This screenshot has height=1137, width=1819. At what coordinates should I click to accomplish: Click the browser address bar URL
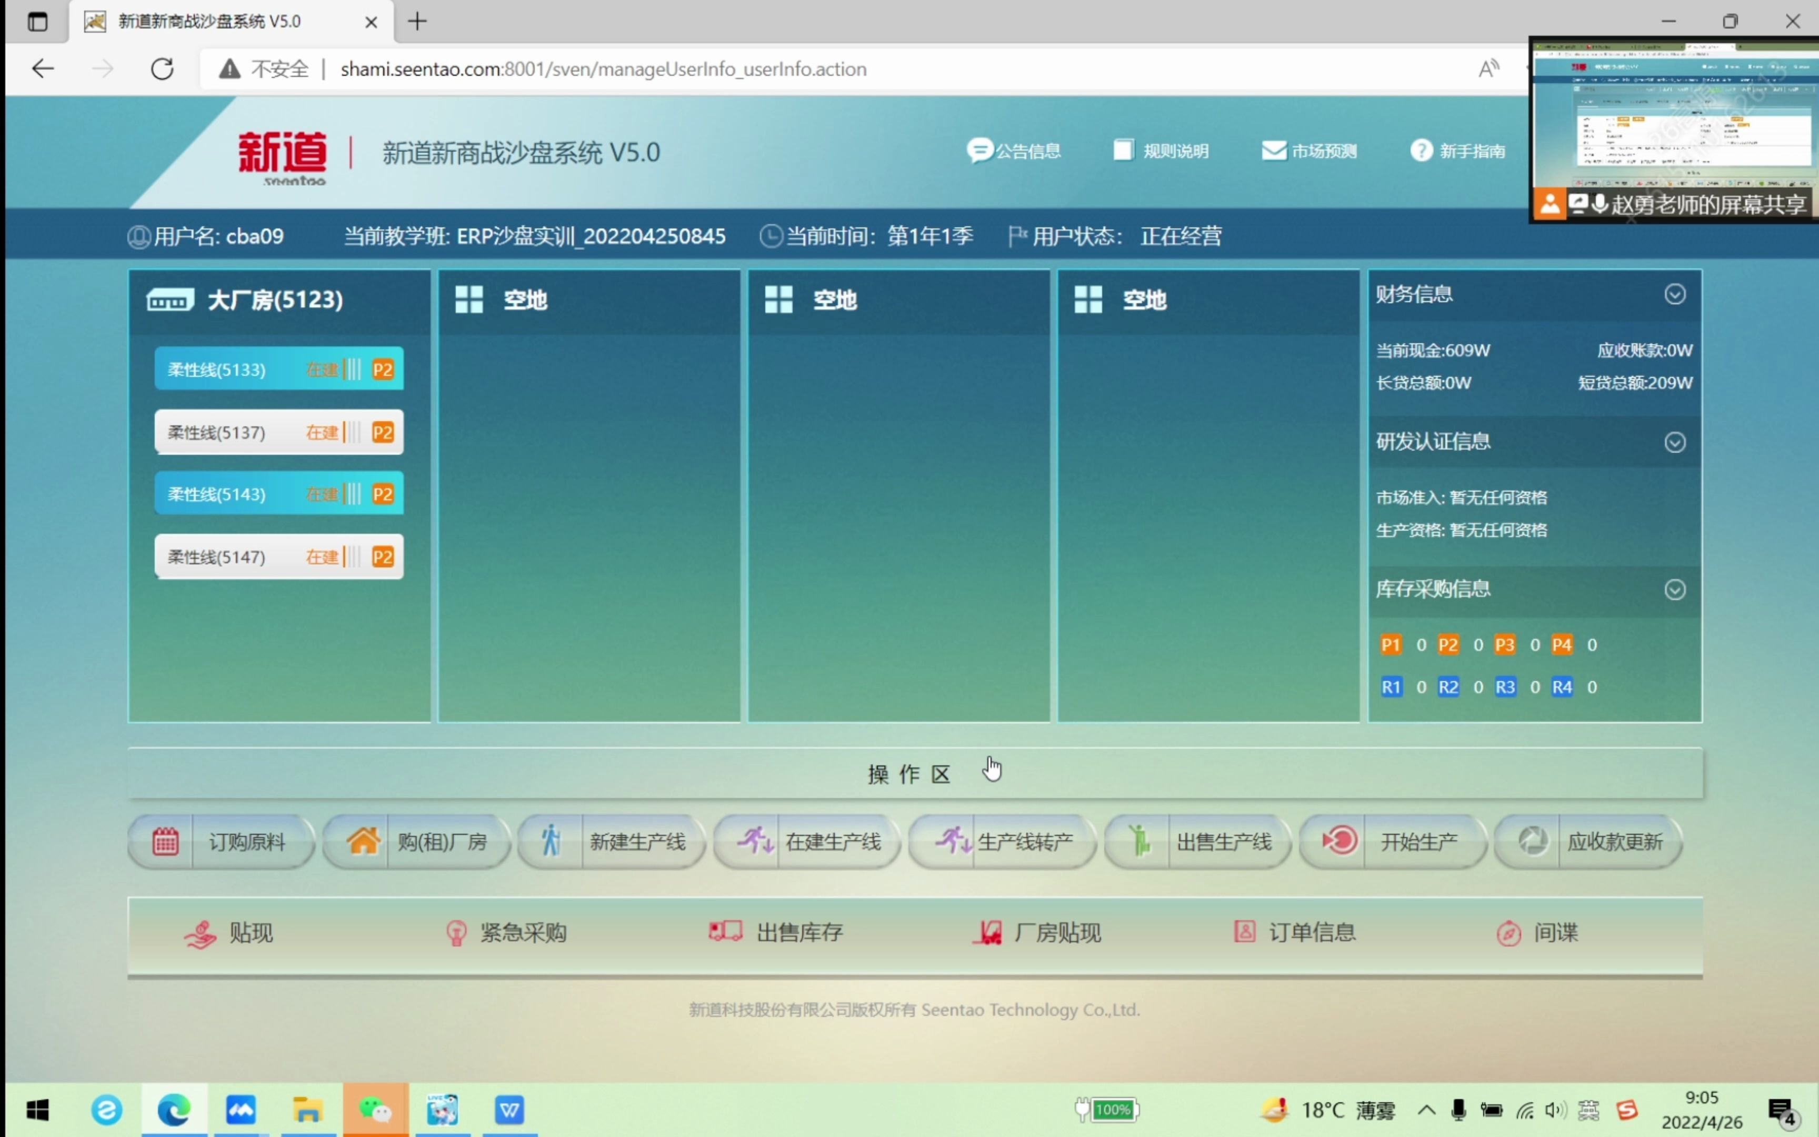point(603,69)
